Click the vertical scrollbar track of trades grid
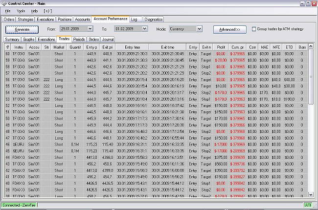Image resolution: width=318 pixels, height=210 pixels. 311,147
